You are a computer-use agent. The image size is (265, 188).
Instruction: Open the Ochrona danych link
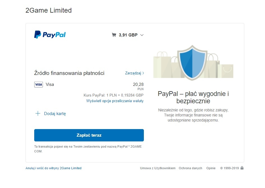click(190, 168)
